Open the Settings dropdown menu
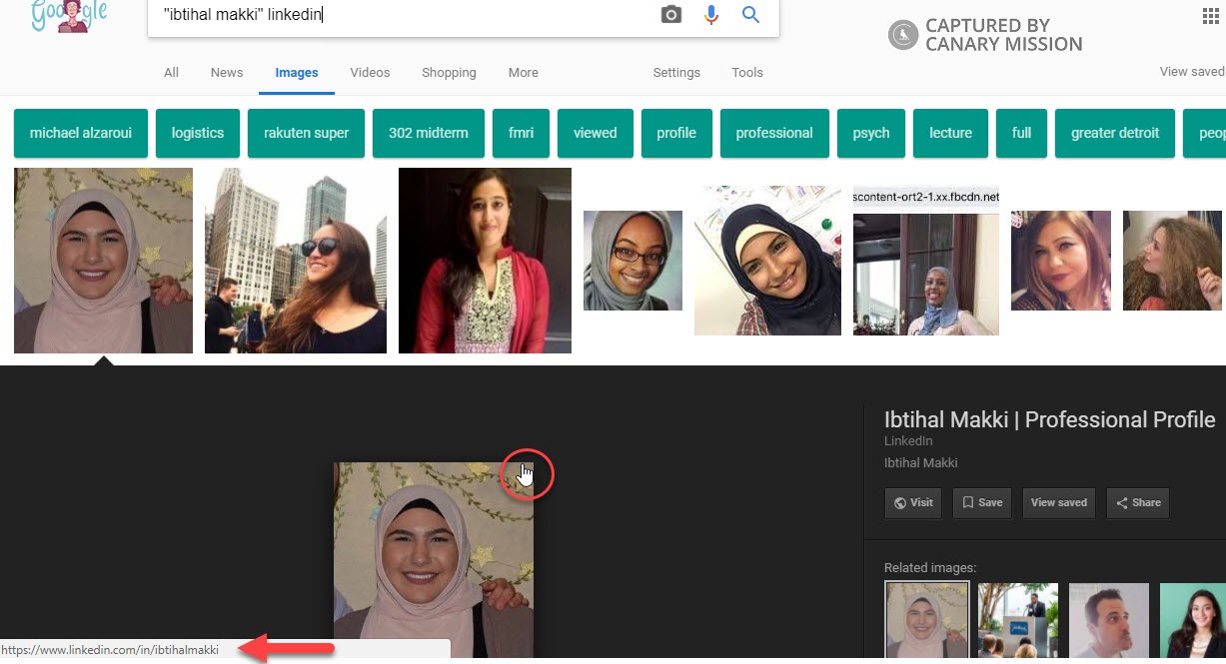This screenshot has height=664, width=1226. coord(676,72)
